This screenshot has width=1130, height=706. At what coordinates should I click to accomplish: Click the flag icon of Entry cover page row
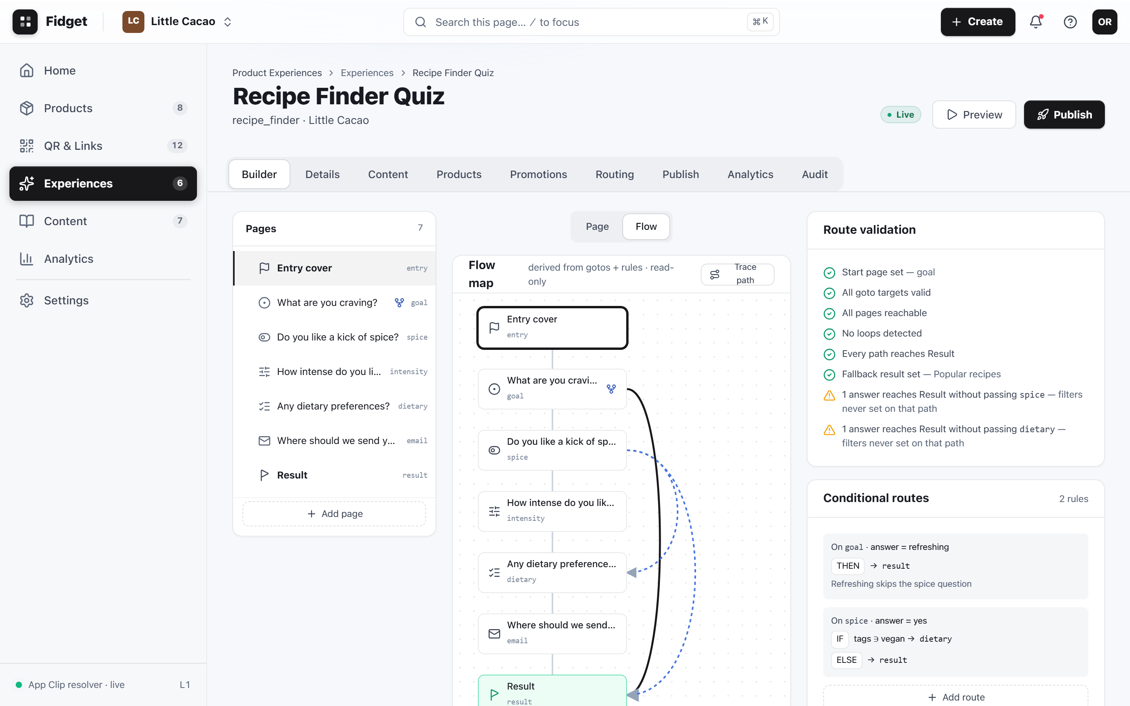pyautogui.click(x=264, y=268)
